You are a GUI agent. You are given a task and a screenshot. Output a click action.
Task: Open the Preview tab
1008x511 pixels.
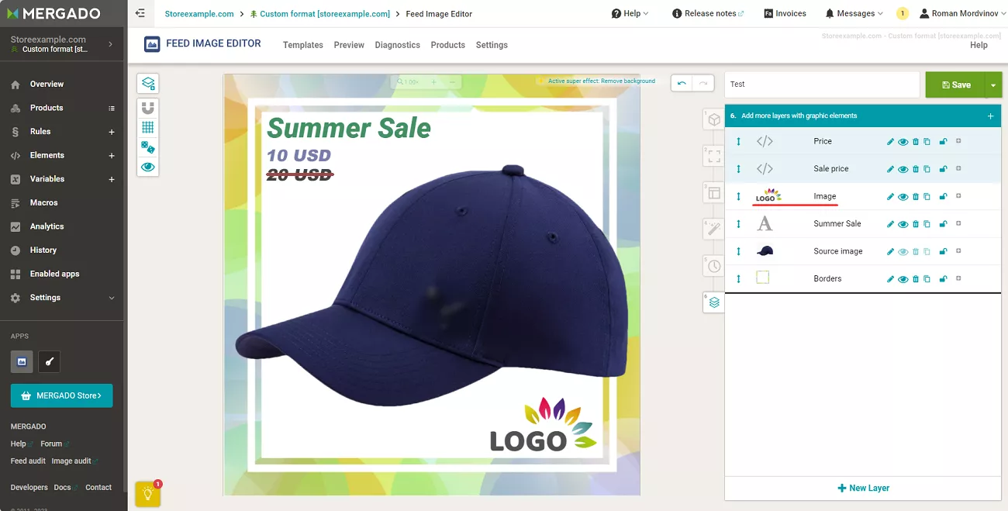click(349, 45)
